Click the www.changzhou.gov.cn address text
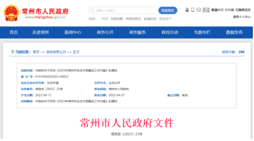 (x=45, y=17)
